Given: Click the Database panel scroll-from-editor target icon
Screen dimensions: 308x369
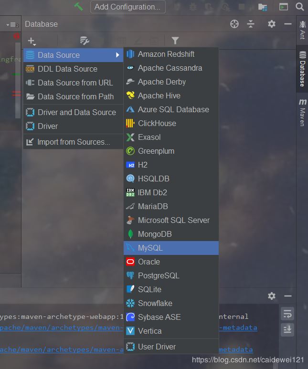Looking at the screenshot, I should point(234,24).
